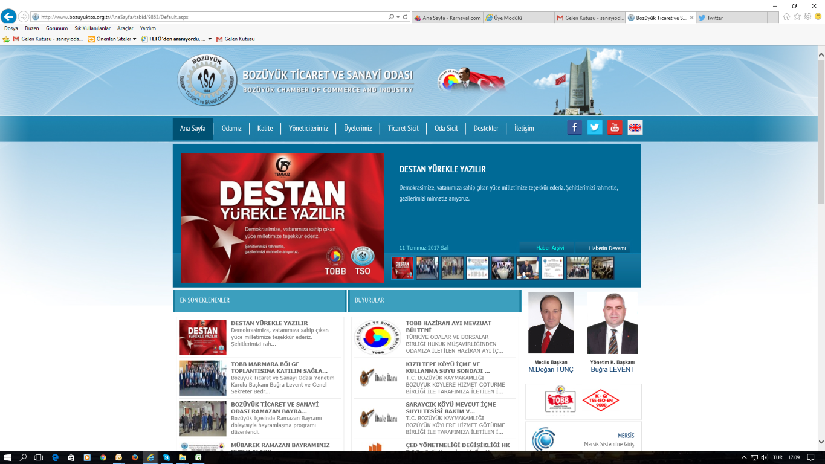Open the volume speaker tray icon
825x464 pixels.
[x=765, y=457]
